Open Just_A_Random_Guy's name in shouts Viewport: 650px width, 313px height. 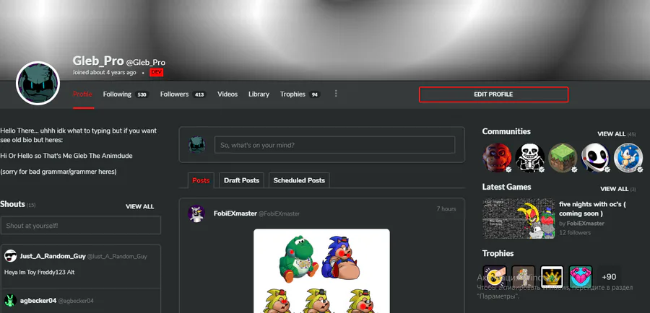coord(53,256)
